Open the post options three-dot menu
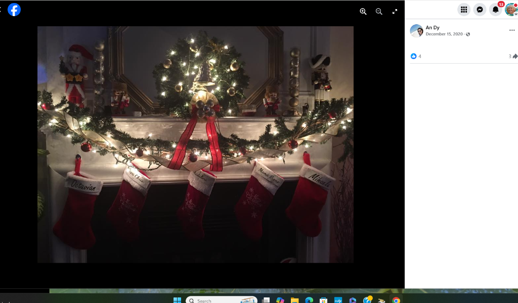The width and height of the screenshot is (518, 303). pos(511,30)
